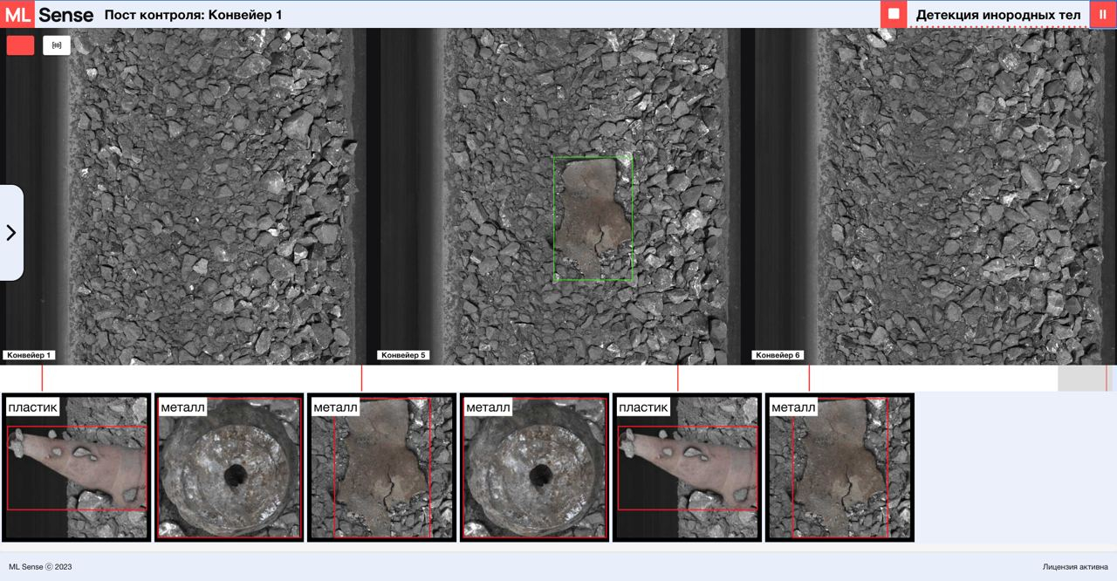Click the first red timeline marker

(x=42, y=379)
